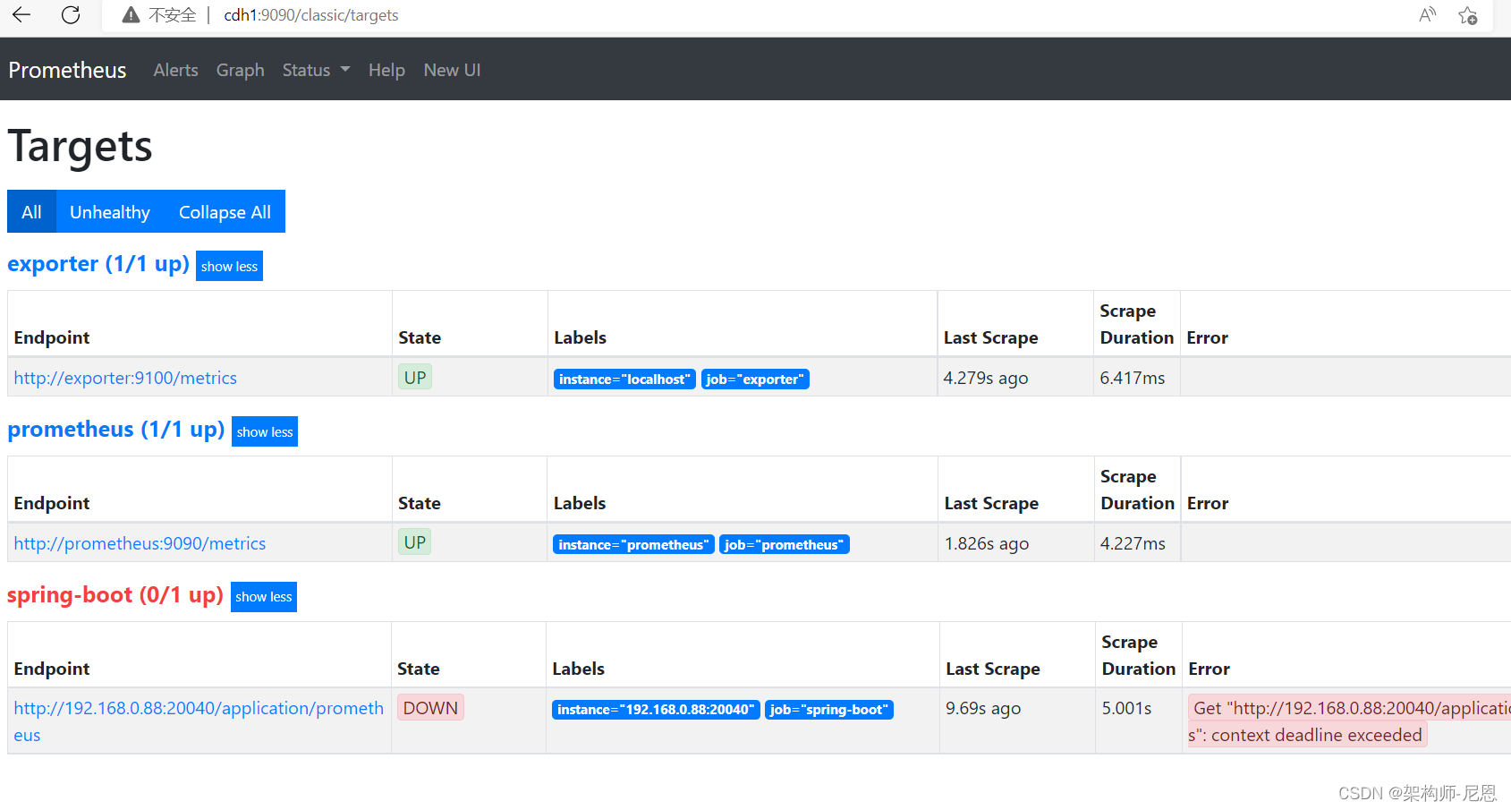This screenshot has height=810, width=1511.
Task: Open the Alerts nav item
Action: tap(175, 70)
